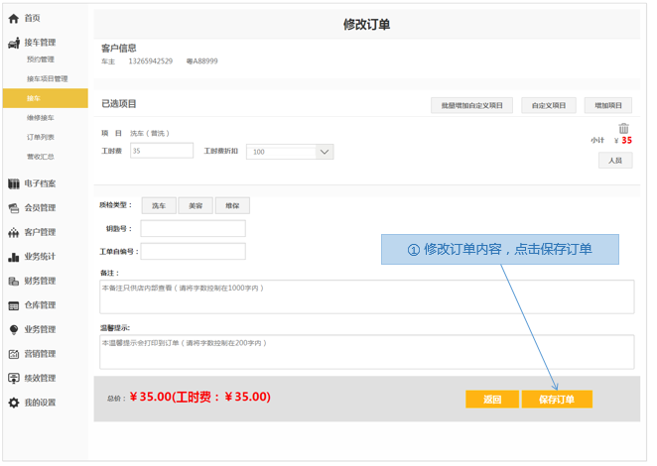Click the 仓库管理 icon in sidebar

(14, 305)
